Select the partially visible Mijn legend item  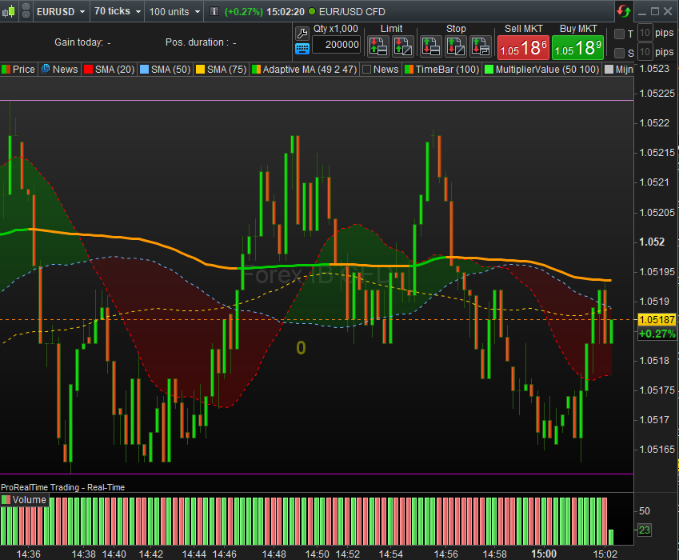coord(618,70)
